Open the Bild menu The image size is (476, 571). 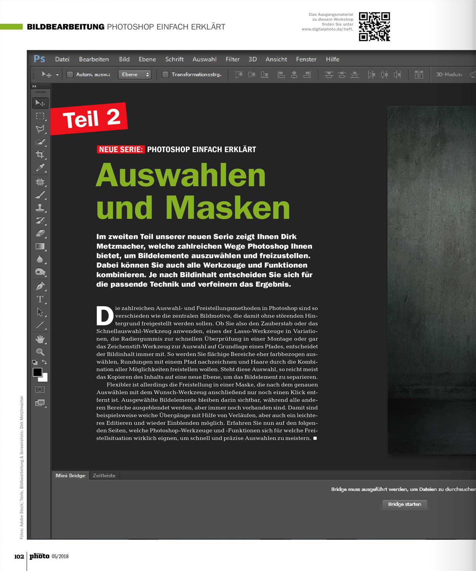(124, 59)
